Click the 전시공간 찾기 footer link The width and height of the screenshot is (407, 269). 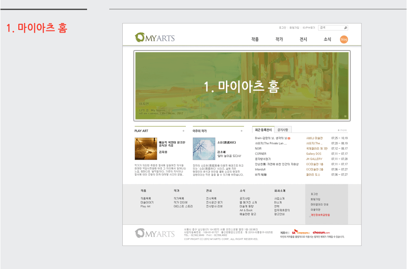214,203
